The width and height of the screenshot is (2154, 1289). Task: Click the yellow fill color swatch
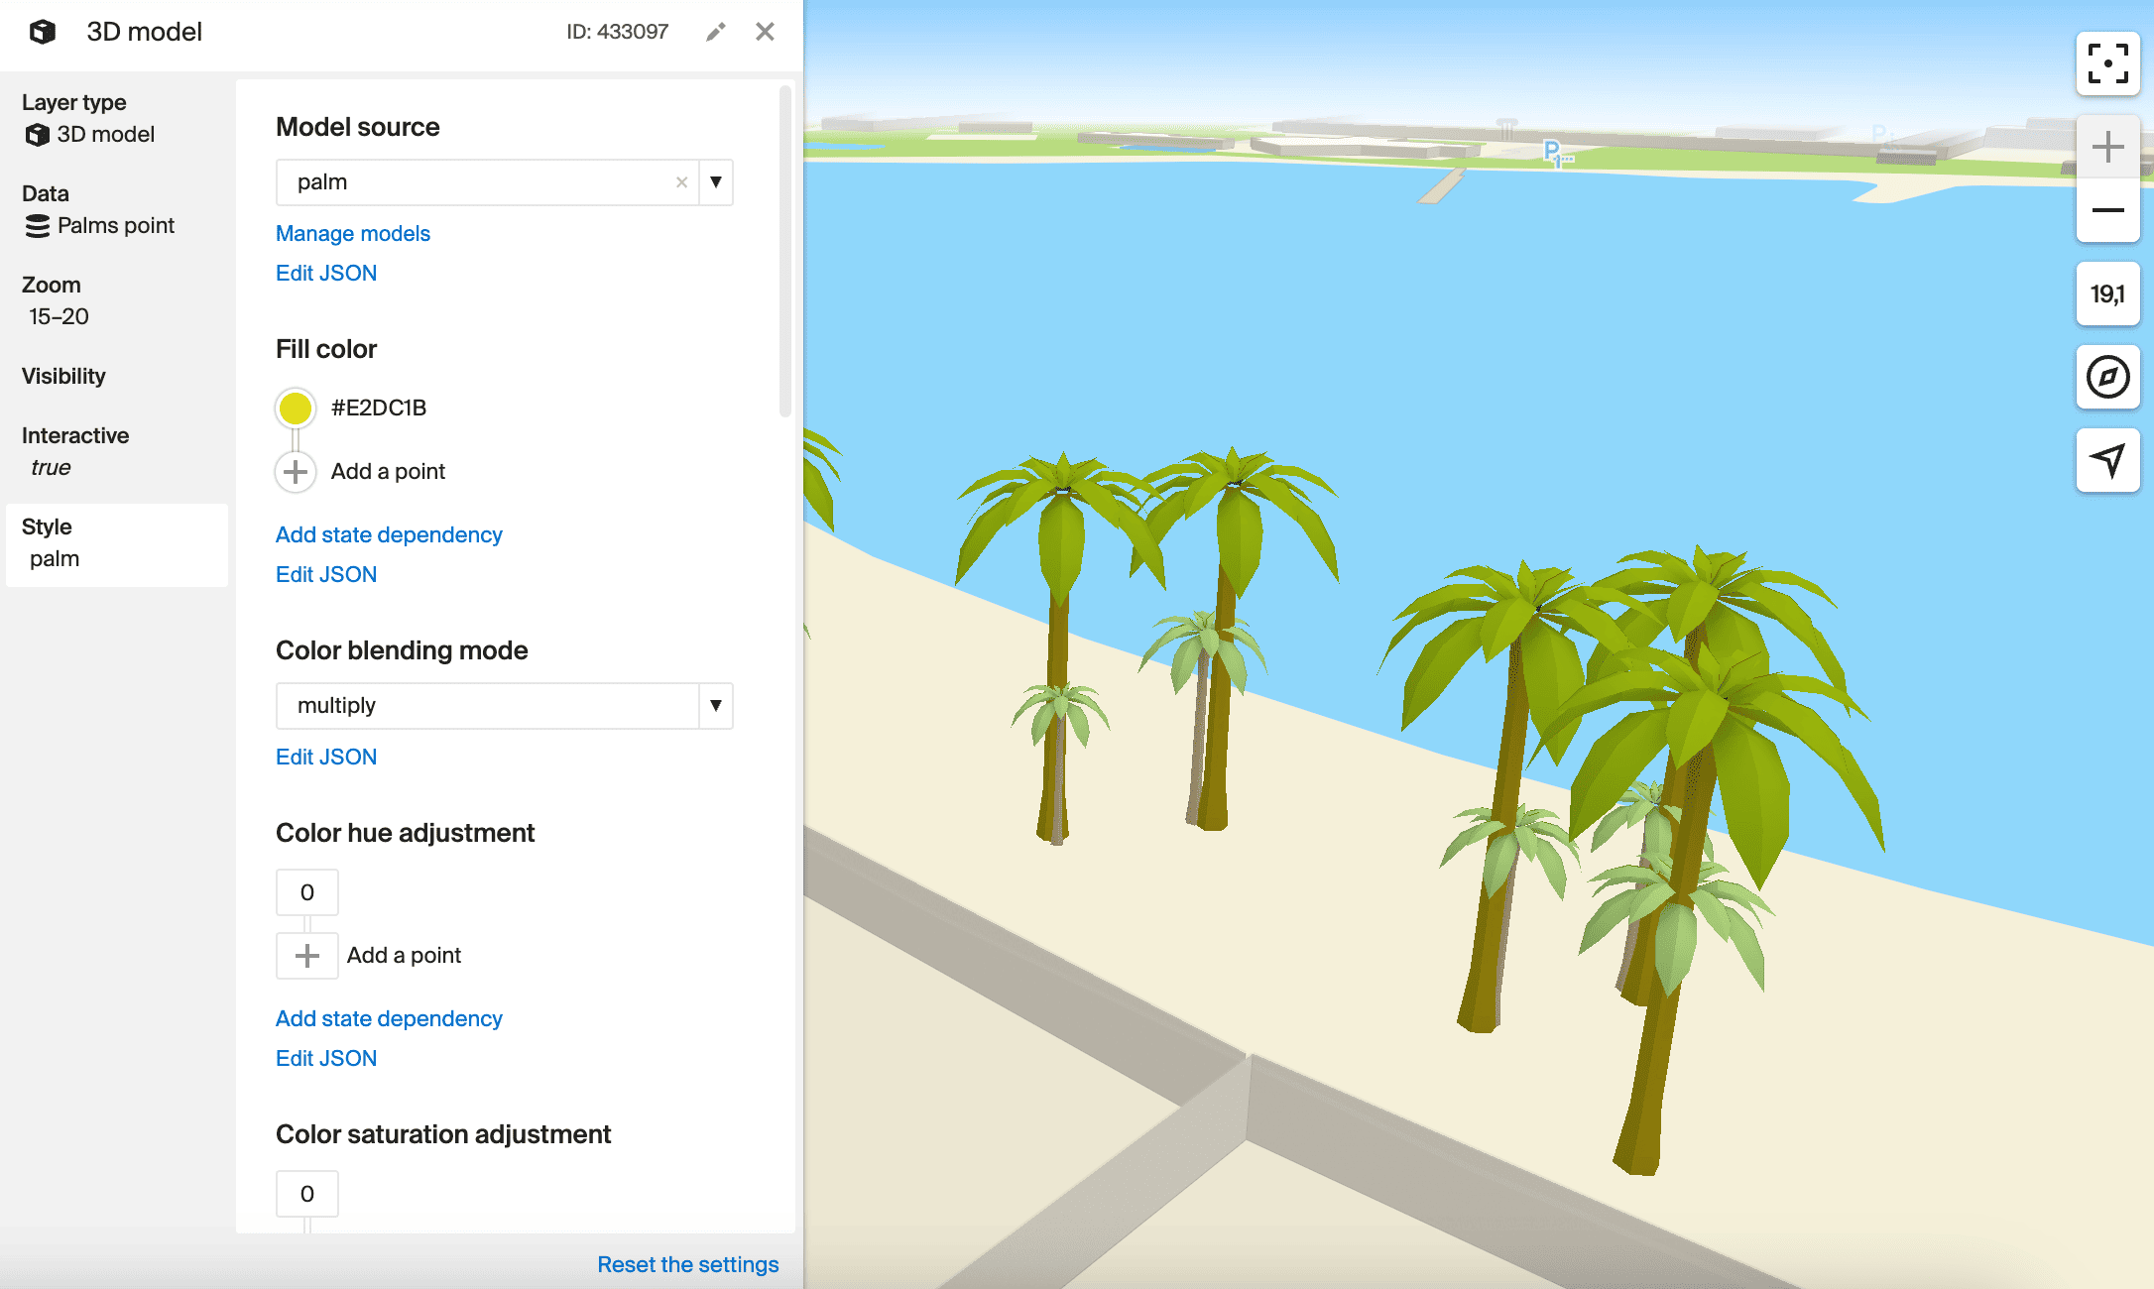(296, 408)
